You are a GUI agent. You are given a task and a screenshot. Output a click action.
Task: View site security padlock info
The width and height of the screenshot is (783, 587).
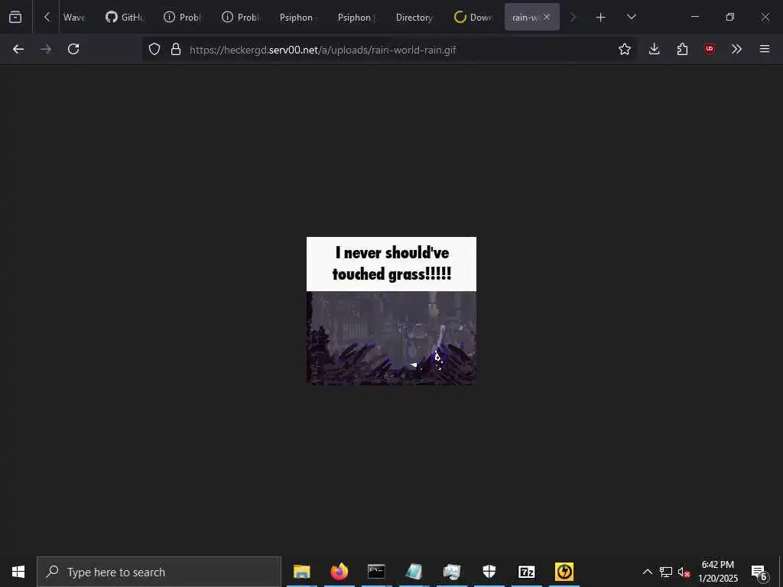(176, 49)
